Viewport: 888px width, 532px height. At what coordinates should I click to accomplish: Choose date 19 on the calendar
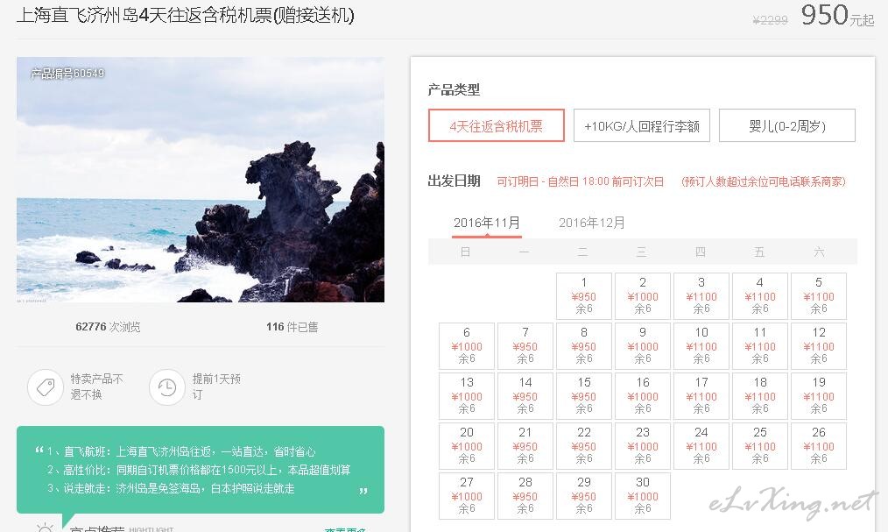point(819,395)
